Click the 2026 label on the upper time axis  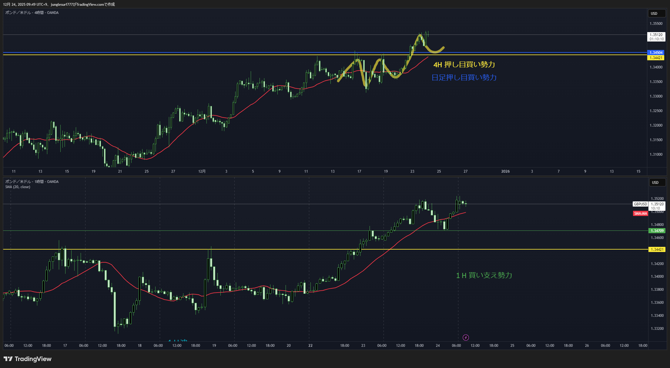(505, 171)
